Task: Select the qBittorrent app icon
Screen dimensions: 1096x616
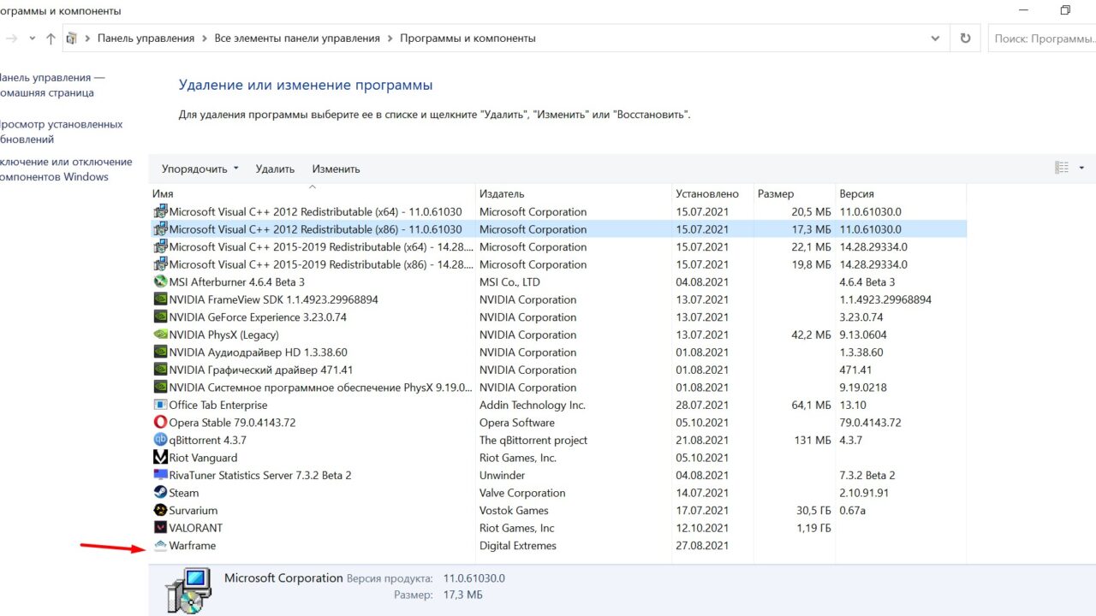Action: [x=160, y=440]
